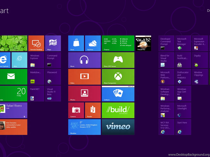The image size is (210, 157).
Task: Launch the Store tile
Action: coord(76,43)
